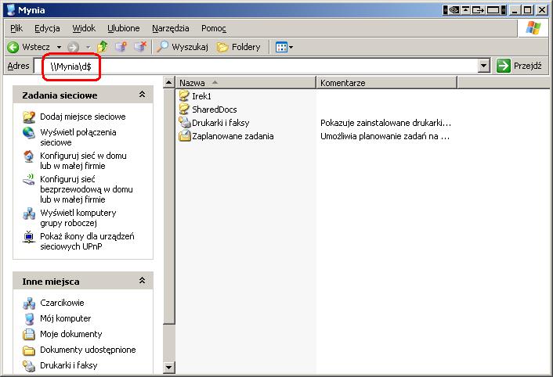Click the Pokazuje zainstalowane drukarki comment
This screenshot has height=377, width=553.
pyautogui.click(x=385, y=123)
